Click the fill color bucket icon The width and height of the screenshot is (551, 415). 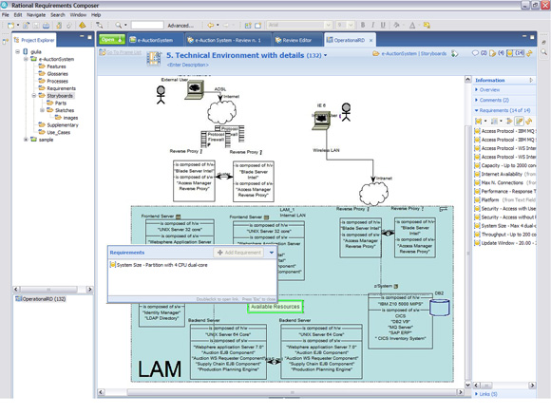click(396, 25)
